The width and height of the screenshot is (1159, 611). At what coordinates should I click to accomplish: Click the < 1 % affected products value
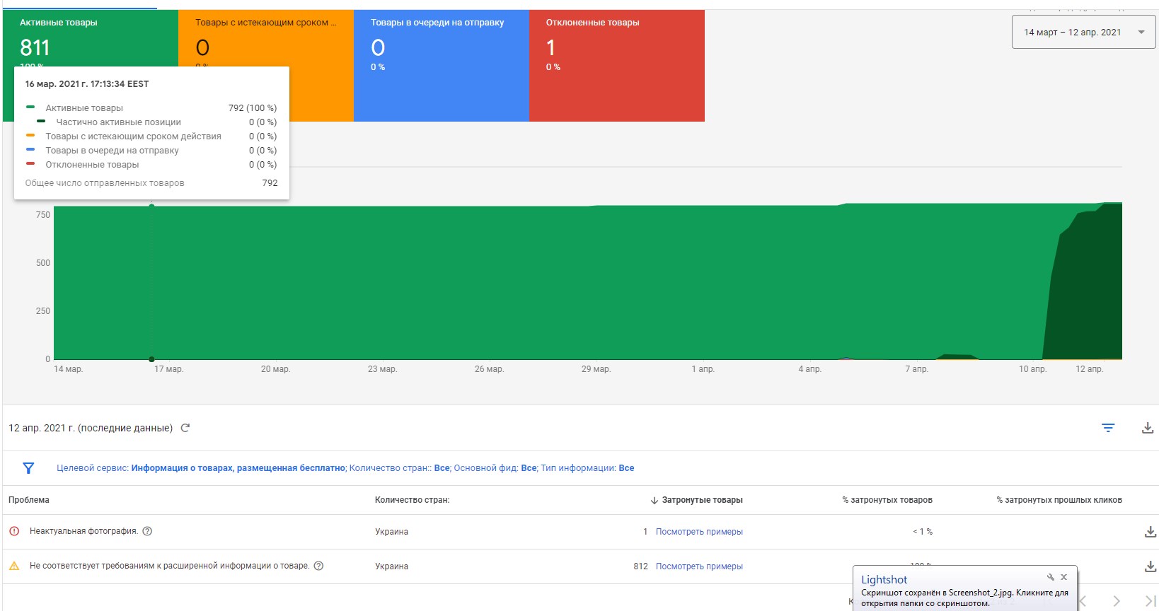click(922, 532)
